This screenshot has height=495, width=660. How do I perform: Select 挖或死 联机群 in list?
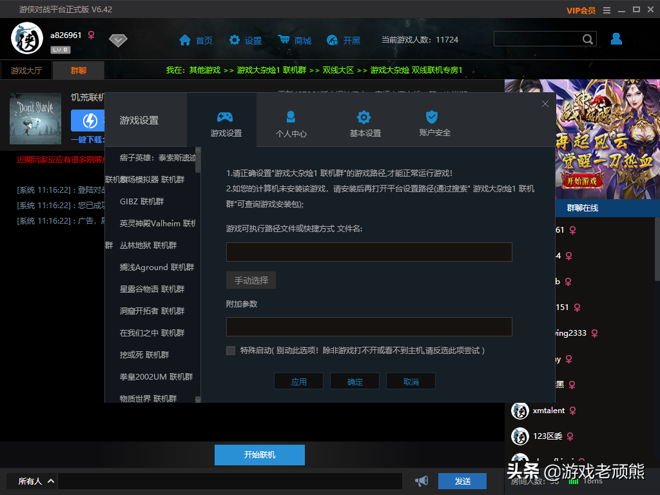(144, 355)
